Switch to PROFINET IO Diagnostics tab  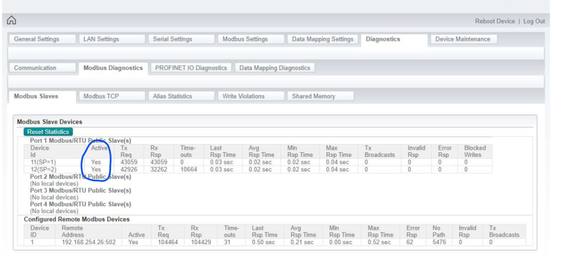[x=191, y=68]
